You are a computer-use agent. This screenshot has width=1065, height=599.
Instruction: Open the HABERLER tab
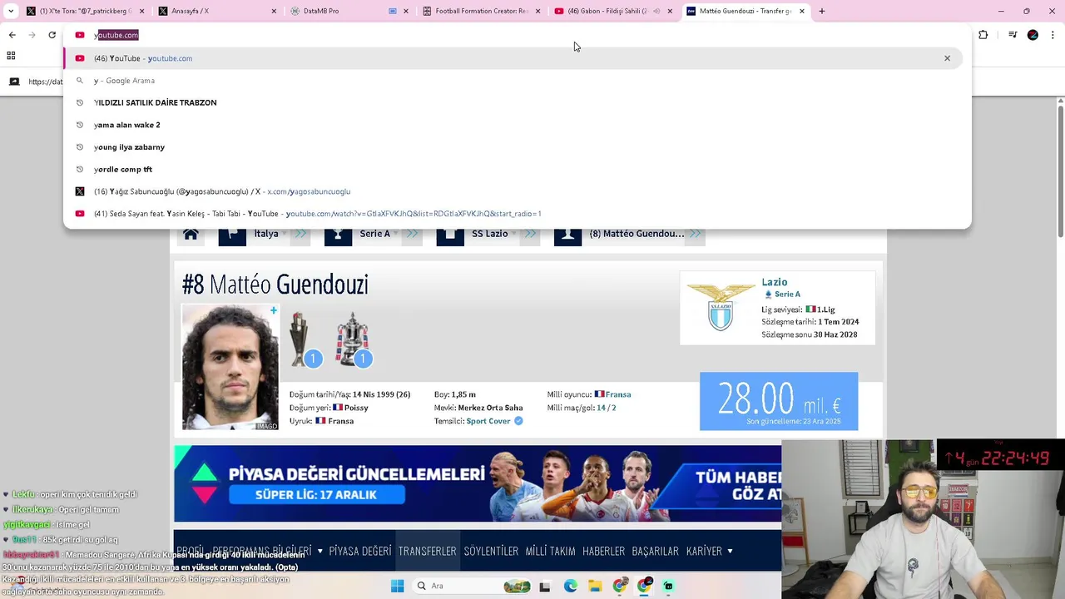point(603,551)
